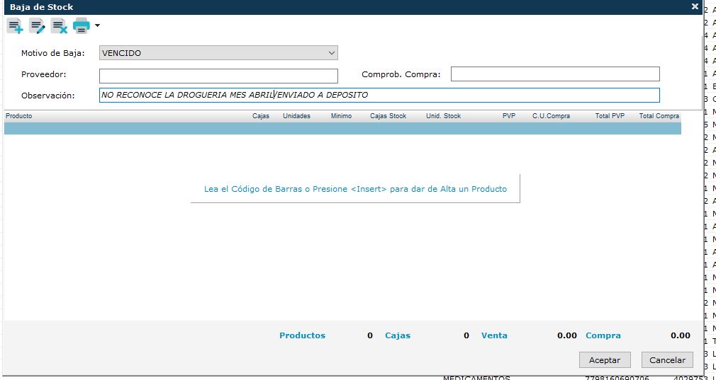Select the Cajas Stock column header

pyautogui.click(x=388, y=116)
